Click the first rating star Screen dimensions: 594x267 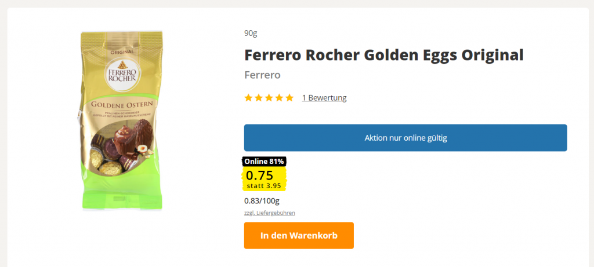249,98
